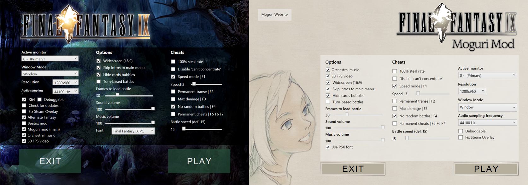Image resolution: width=528 pixels, height=185 pixels.
Task: Toggle No random battles F4, Moguri launcher
Action: point(395,116)
